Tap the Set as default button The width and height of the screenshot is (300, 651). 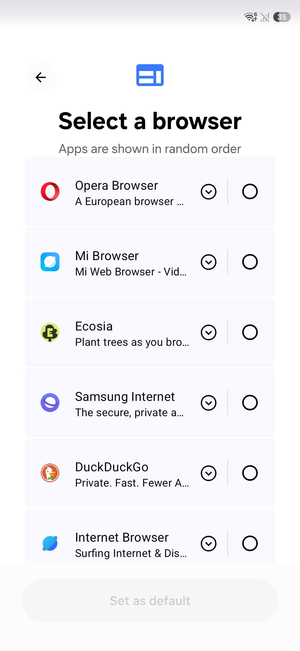(150, 601)
